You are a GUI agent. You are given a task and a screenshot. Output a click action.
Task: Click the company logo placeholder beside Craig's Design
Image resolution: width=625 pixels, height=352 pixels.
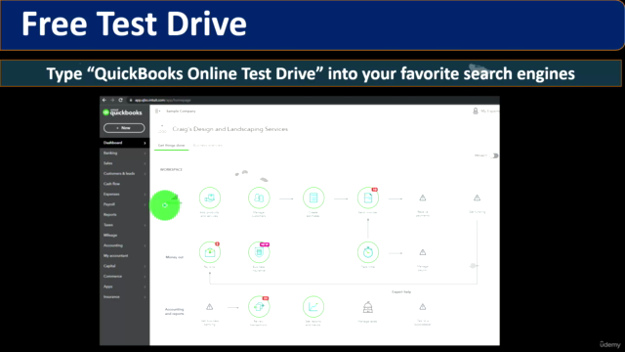click(x=162, y=129)
